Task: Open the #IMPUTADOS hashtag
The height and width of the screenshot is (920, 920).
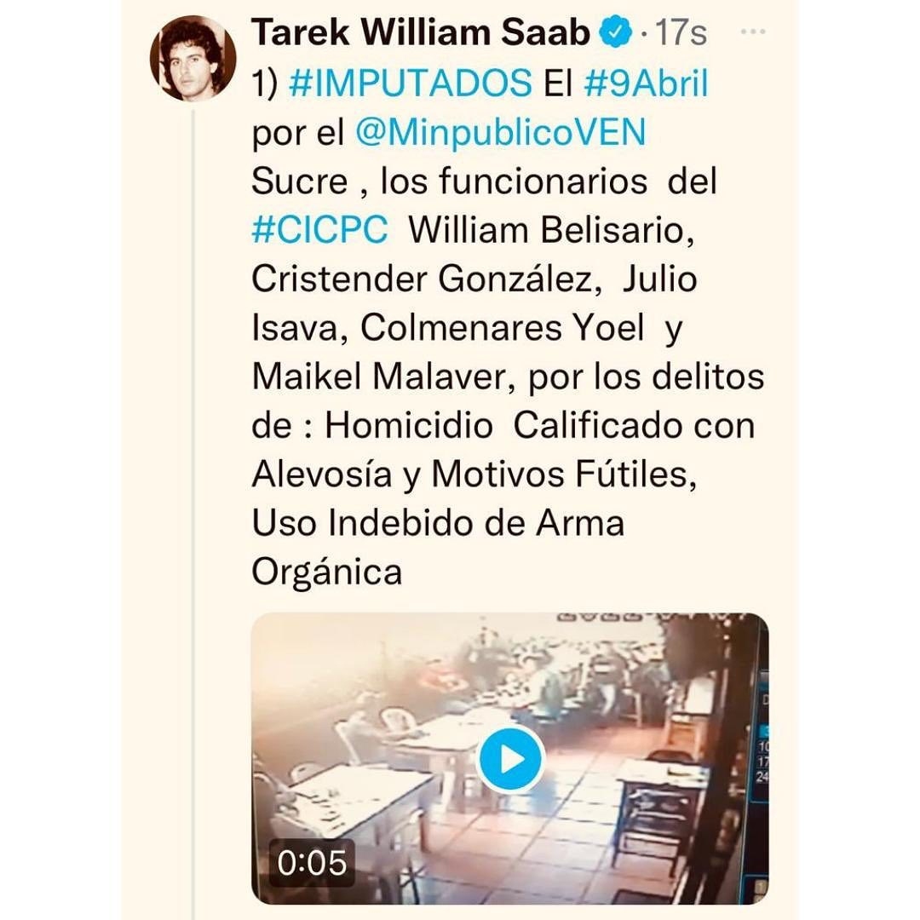Action: pyautogui.click(x=410, y=83)
